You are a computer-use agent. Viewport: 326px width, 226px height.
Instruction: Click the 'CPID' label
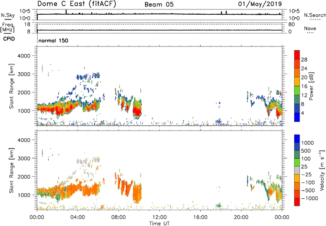[9, 39]
